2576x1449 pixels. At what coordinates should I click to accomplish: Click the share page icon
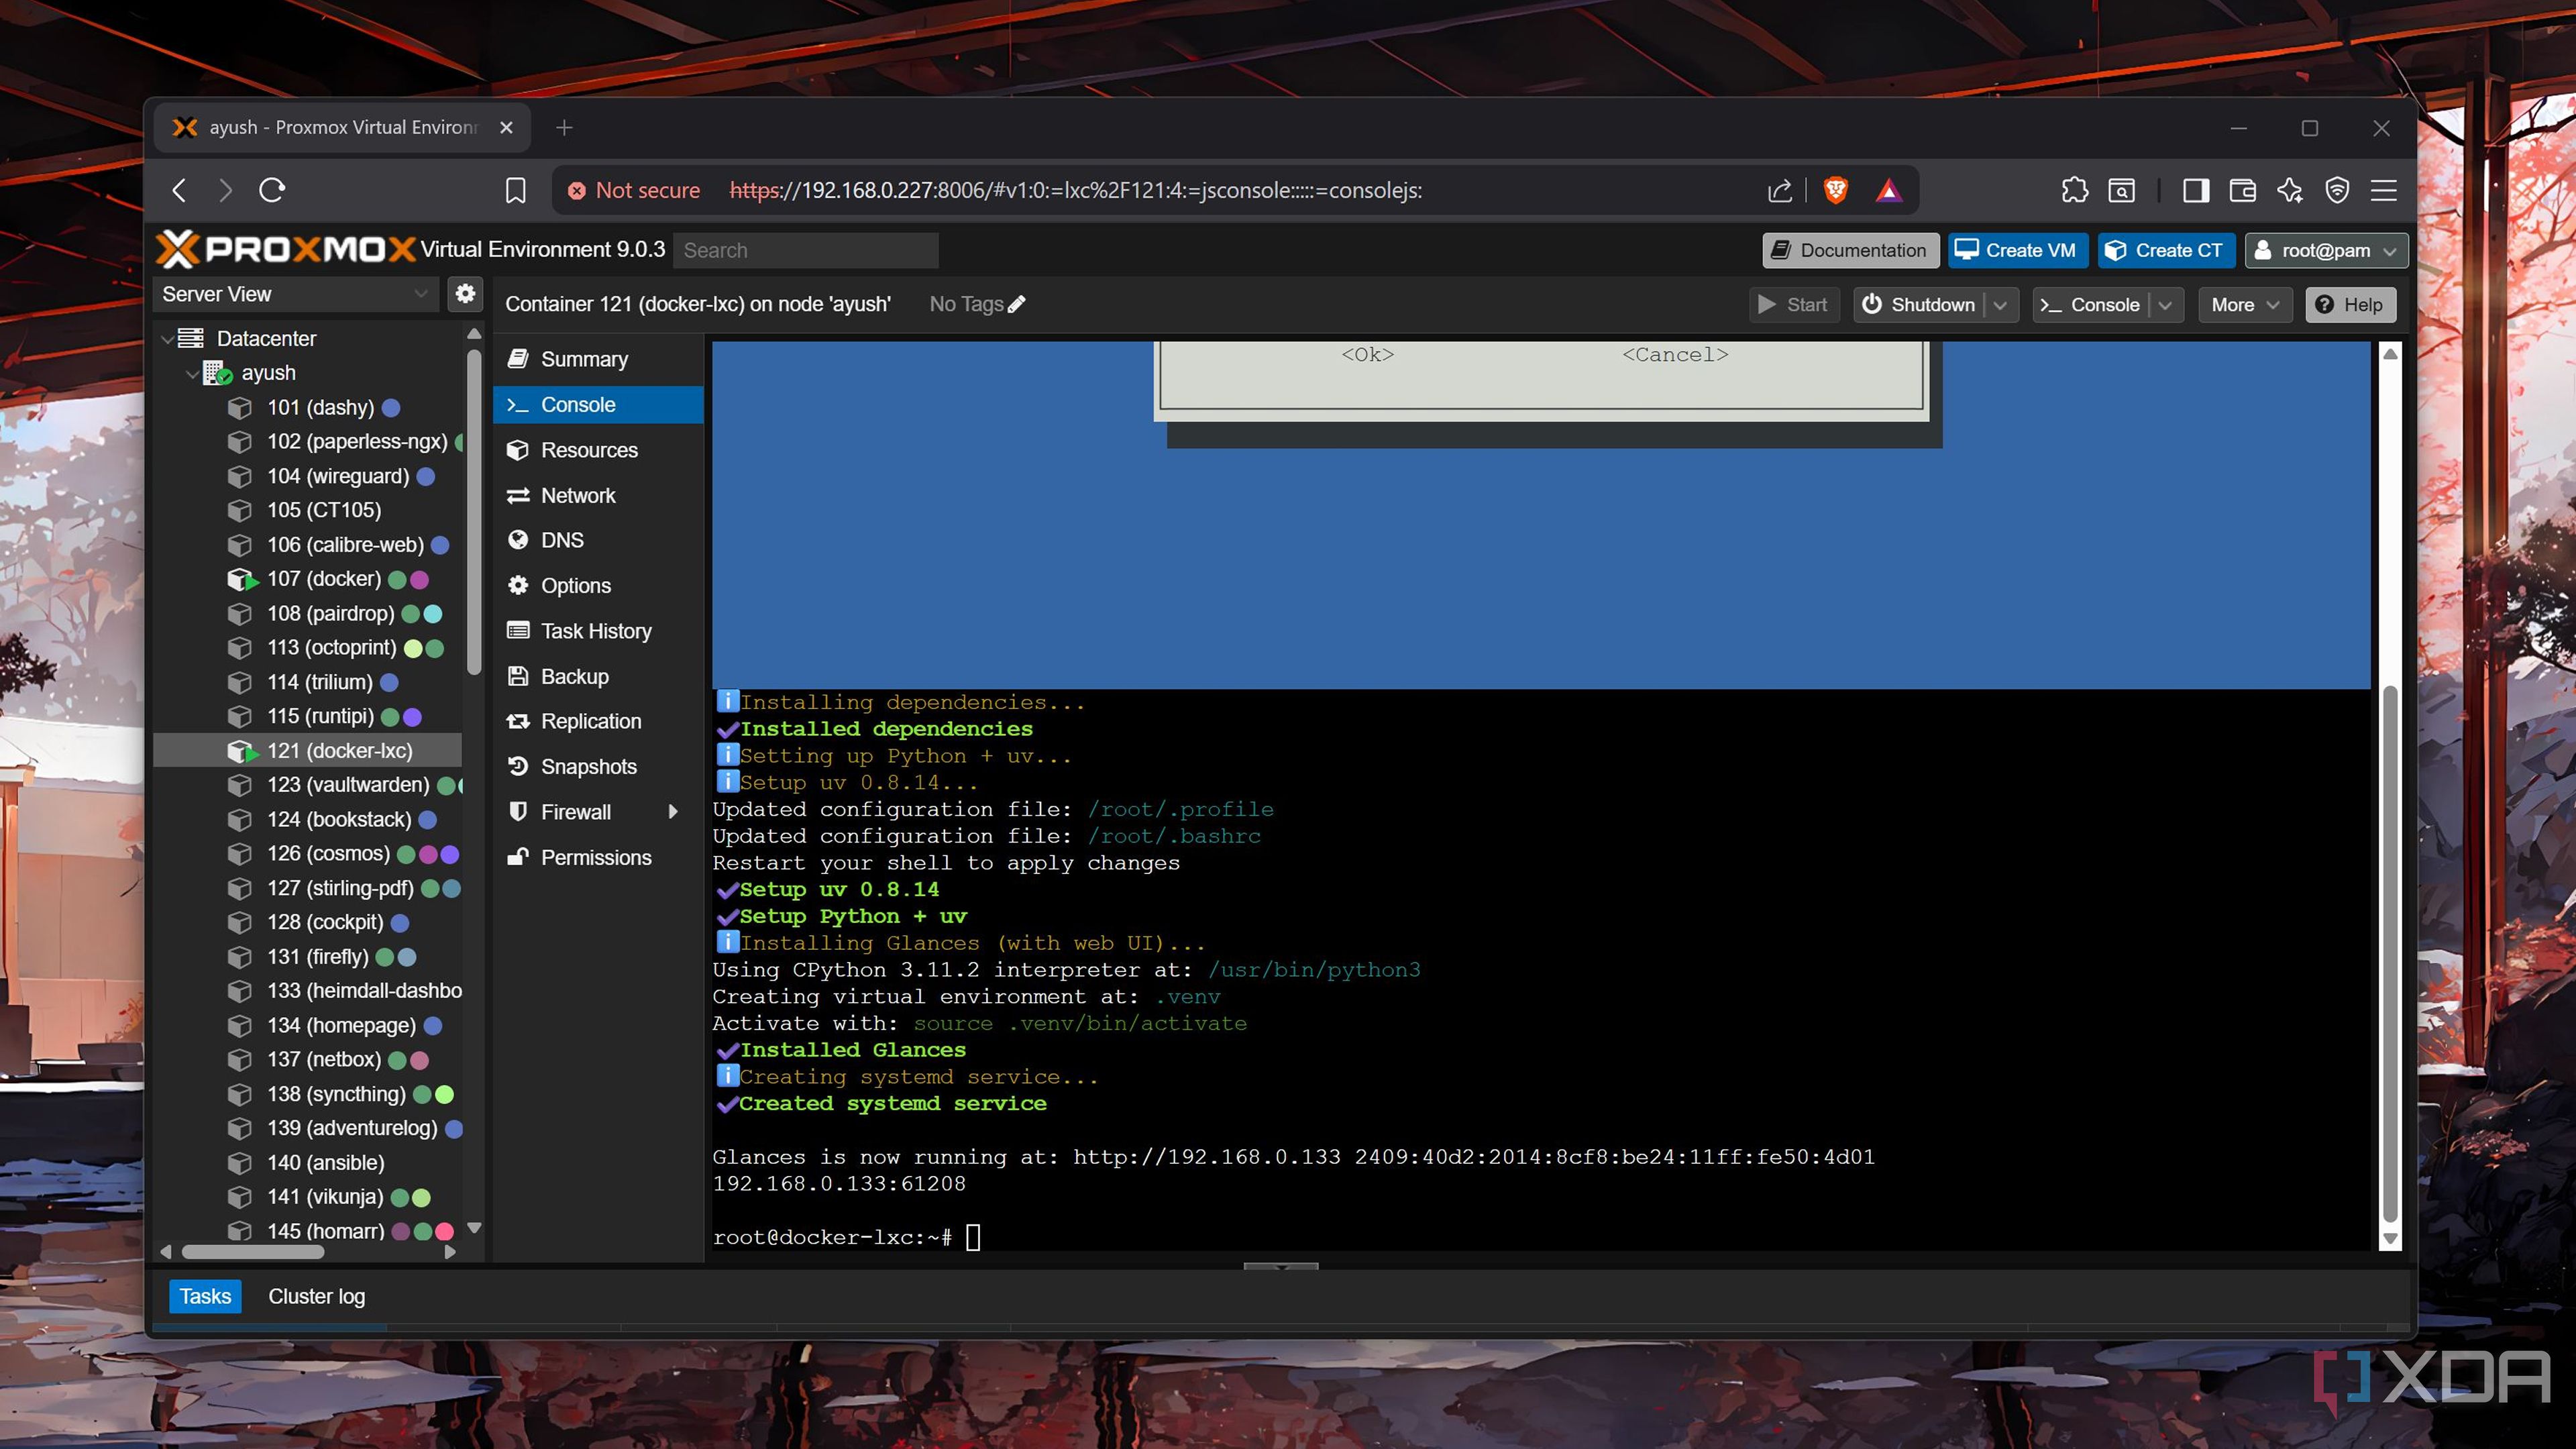click(1779, 190)
